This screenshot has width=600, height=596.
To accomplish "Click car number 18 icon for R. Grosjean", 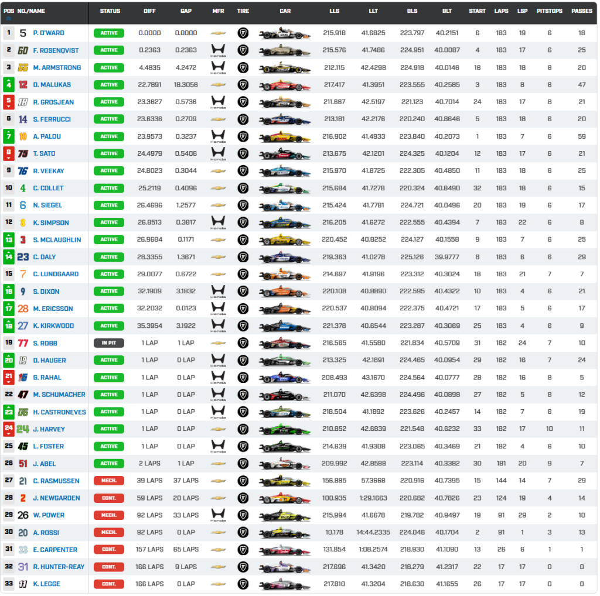I will pyautogui.click(x=23, y=102).
